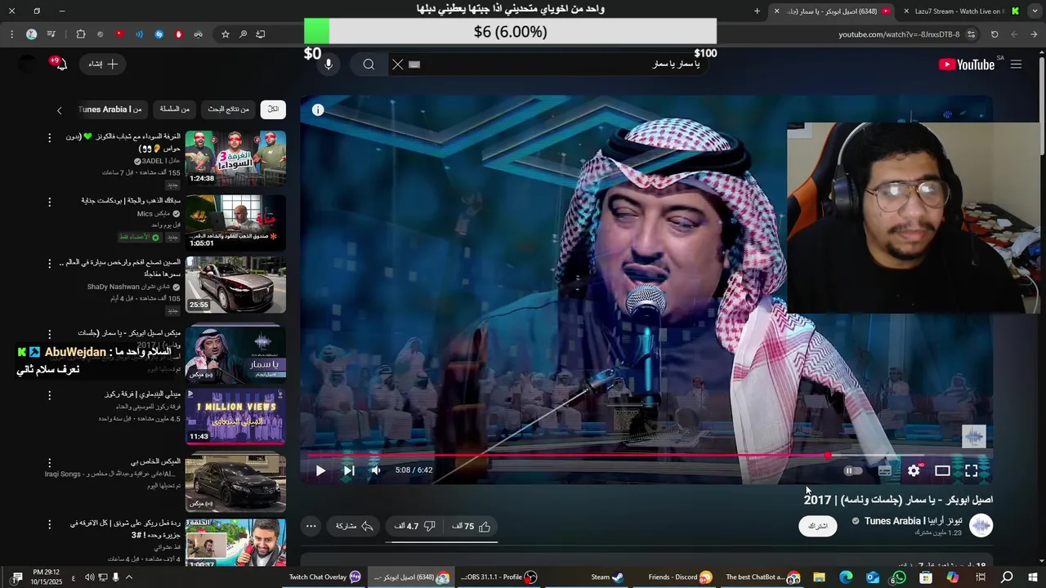
Task: Open the YouTube guide hamburger menu
Action: 1016,65
